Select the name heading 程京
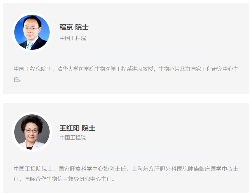The height and width of the screenshot is (195, 252). pyautogui.click(x=66, y=27)
